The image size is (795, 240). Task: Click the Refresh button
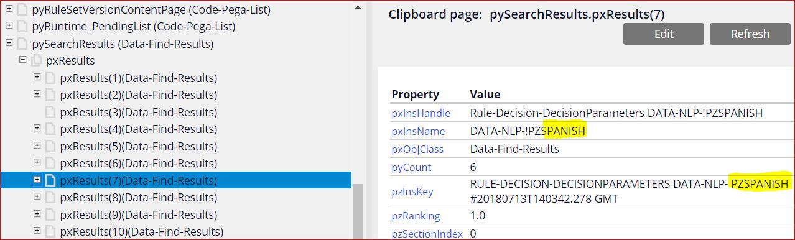coord(750,34)
